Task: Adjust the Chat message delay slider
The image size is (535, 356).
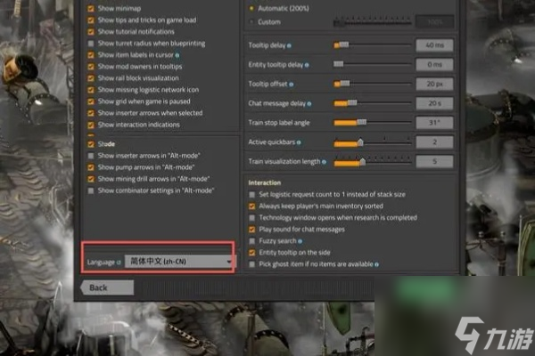Action: [x=373, y=103]
